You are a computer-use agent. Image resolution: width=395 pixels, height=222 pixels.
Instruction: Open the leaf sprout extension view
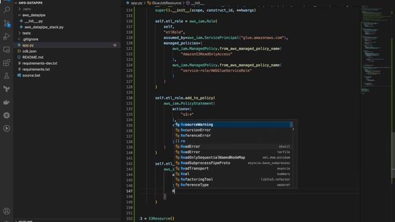coord(7,89)
